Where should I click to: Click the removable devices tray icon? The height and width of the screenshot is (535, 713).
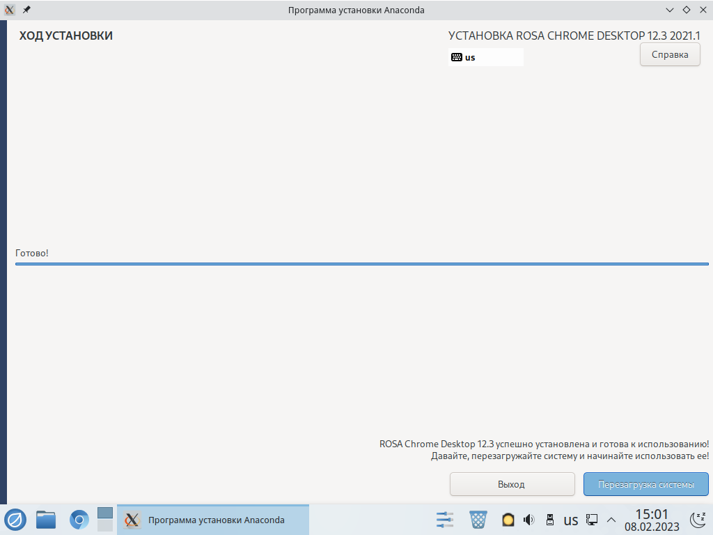549,520
